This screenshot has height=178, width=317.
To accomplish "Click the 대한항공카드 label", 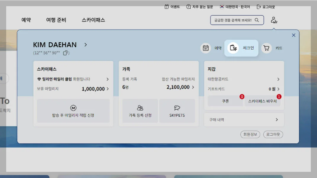I will [x=218, y=79].
